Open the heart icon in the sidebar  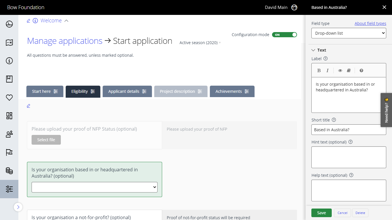(x=9, y=97)
